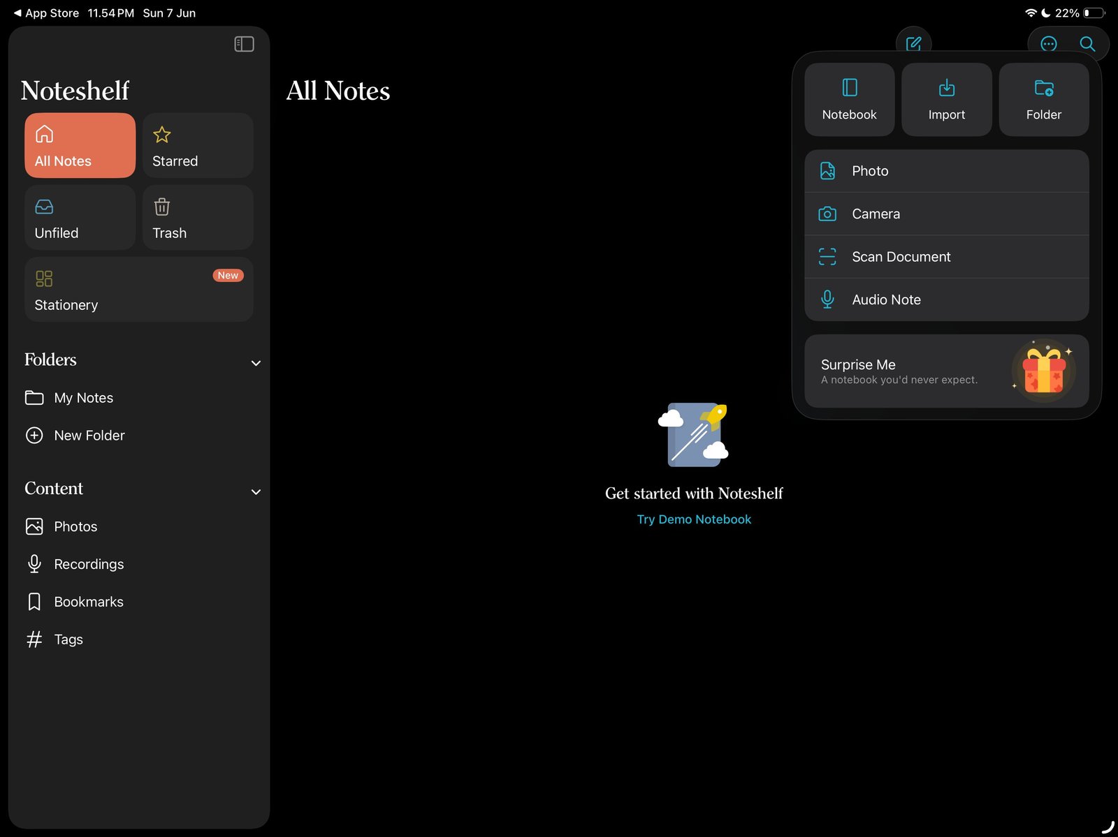This screenshot has width=1118, height=837.
Task: Click the compose new note icon
Action: [913, 44]
